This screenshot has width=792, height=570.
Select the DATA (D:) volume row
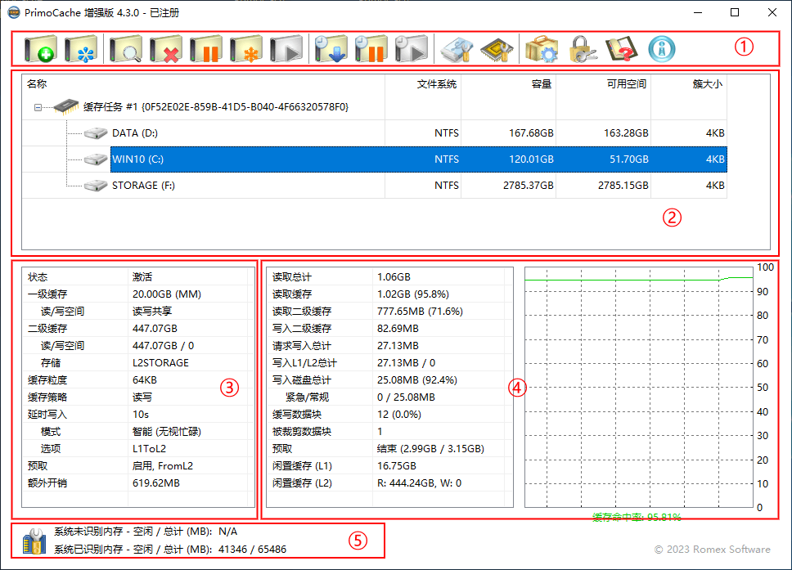pos(374,133)
